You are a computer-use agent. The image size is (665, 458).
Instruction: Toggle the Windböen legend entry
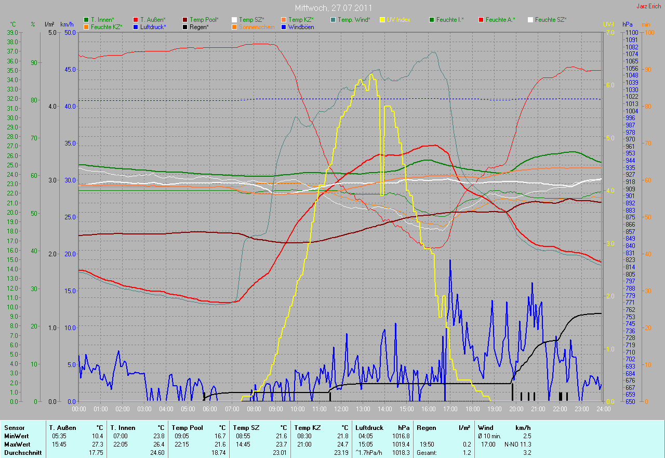(x=300, y=27)
